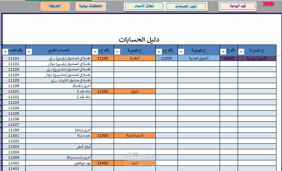The width and height of the screenshot is (282, 171).
Task: Select account number cell 11304
Action: point(14,152)
